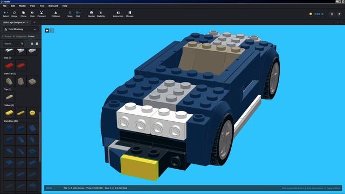Select the first Dark Tan slope part

9,81
